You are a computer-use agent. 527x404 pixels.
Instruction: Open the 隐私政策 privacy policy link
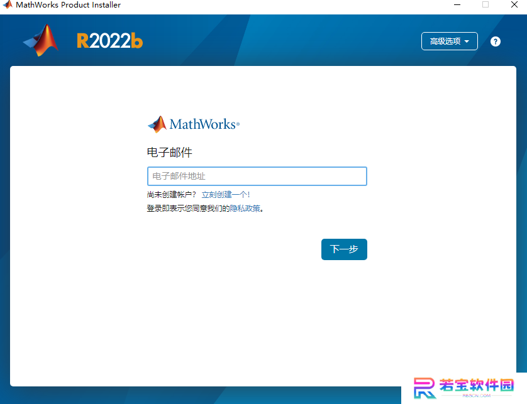click(245, 208)
